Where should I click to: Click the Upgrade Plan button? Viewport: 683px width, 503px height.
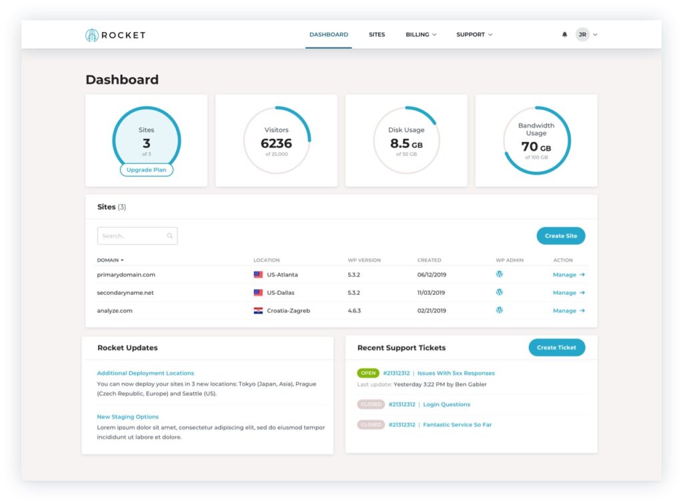[x=146, y=170]
